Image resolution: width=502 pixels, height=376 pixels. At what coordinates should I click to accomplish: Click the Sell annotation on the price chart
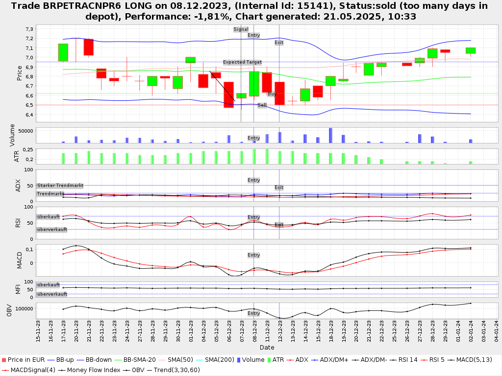262,105
